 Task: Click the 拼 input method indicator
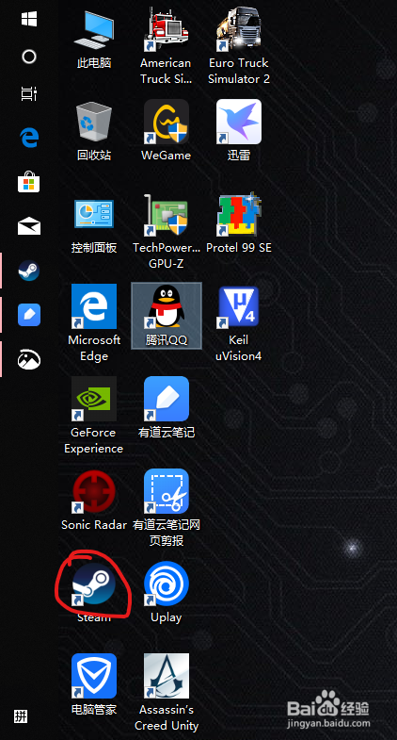point(21,716)
